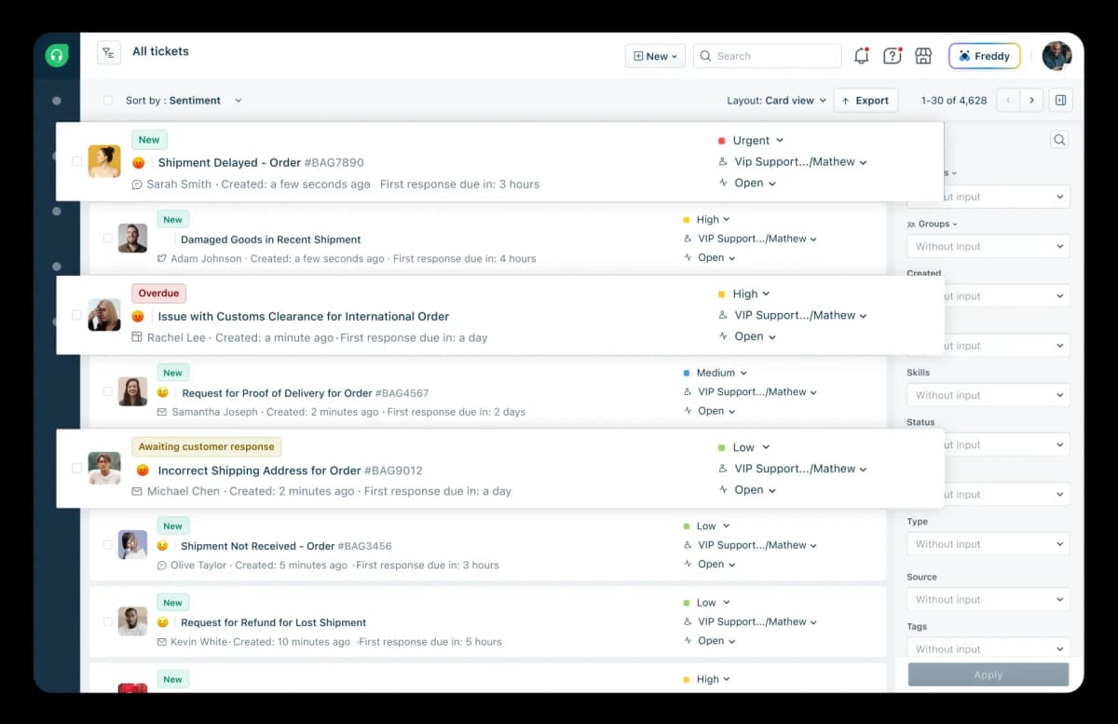The image size is (1118, 724).
Task: Select the Shipment Not Received ticket checkbox
Action: [x=108, y=545]
